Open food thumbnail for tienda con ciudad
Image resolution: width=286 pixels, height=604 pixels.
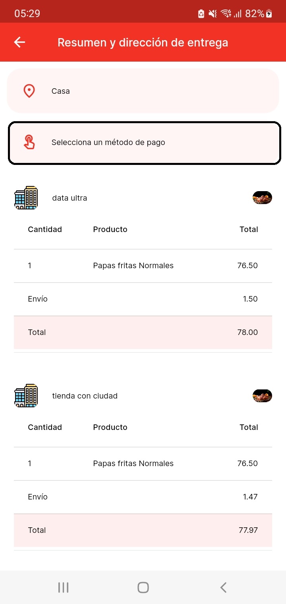point(262,395)
